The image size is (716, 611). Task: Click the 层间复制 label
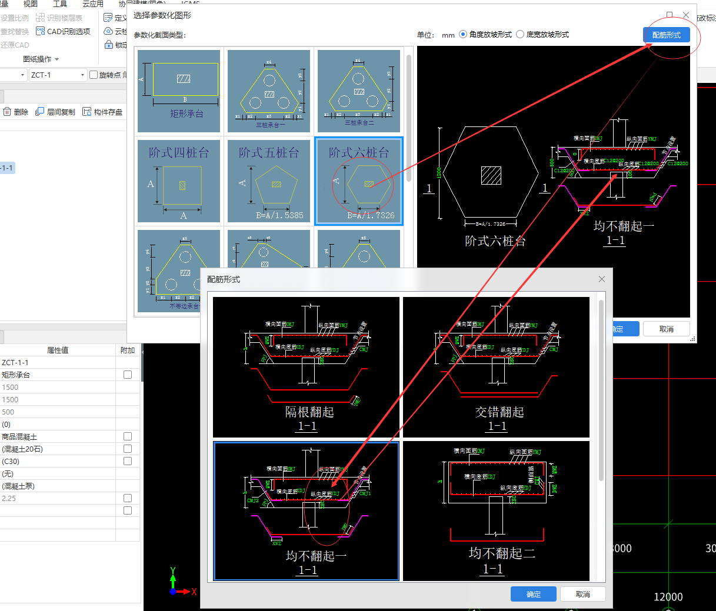pyautogui.click(x=61, y=112)
